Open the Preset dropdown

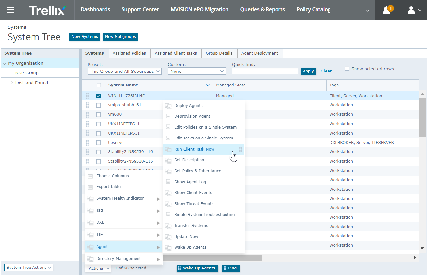124,71
